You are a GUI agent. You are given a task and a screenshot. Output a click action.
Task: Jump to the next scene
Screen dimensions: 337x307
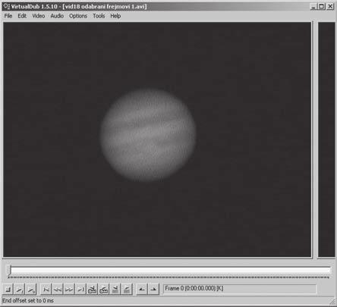pyautogui.click(x=127, y=289)
